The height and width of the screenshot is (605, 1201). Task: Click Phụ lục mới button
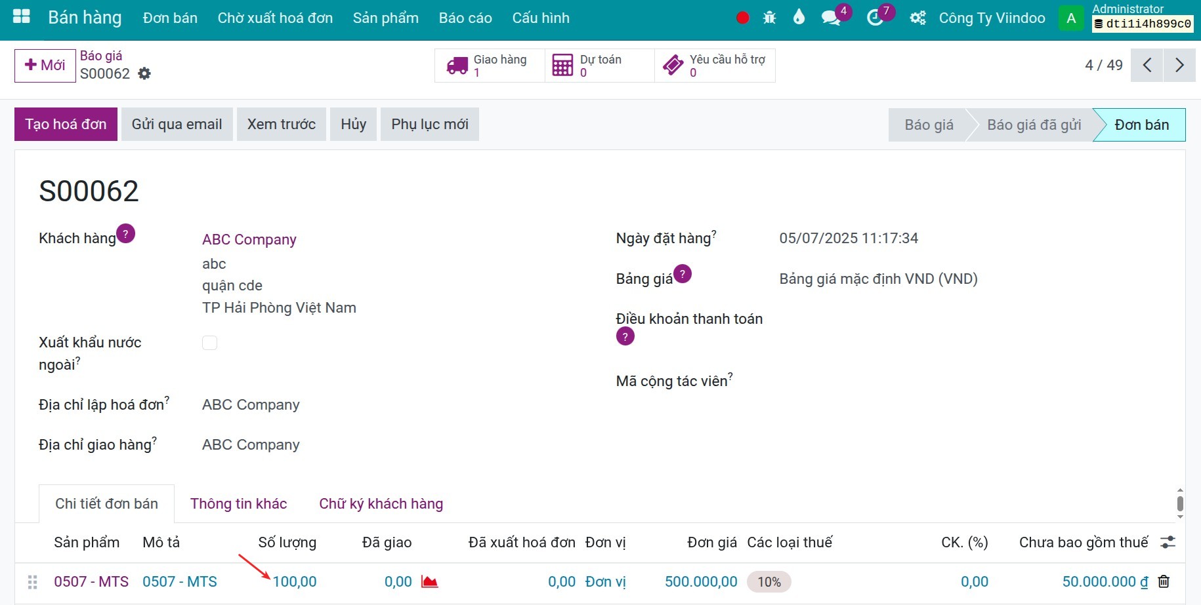(430, 125)
